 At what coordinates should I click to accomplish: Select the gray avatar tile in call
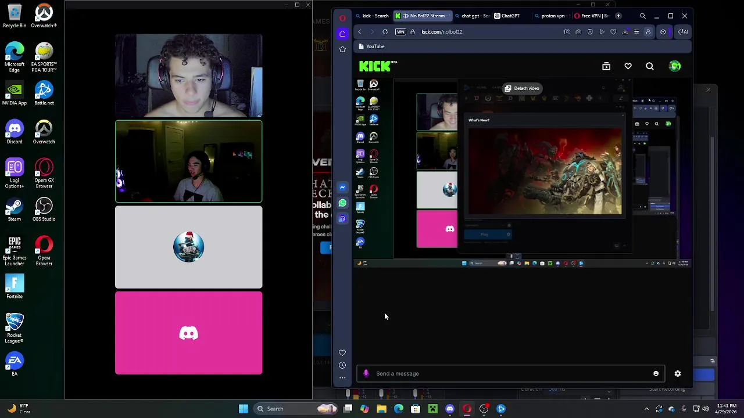(188, 247)
